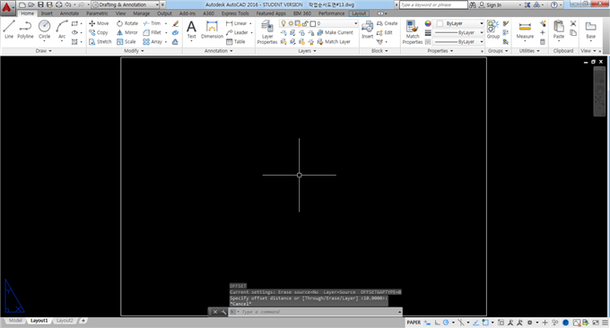Activate the Rotate command
This screenshot has width=610, height=328.
coord(127,23)
